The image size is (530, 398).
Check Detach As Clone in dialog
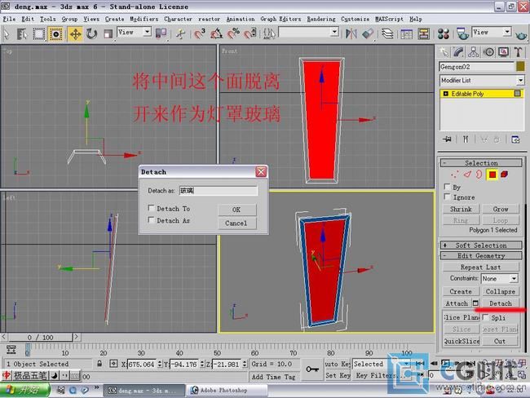click(x=151, y=220)
